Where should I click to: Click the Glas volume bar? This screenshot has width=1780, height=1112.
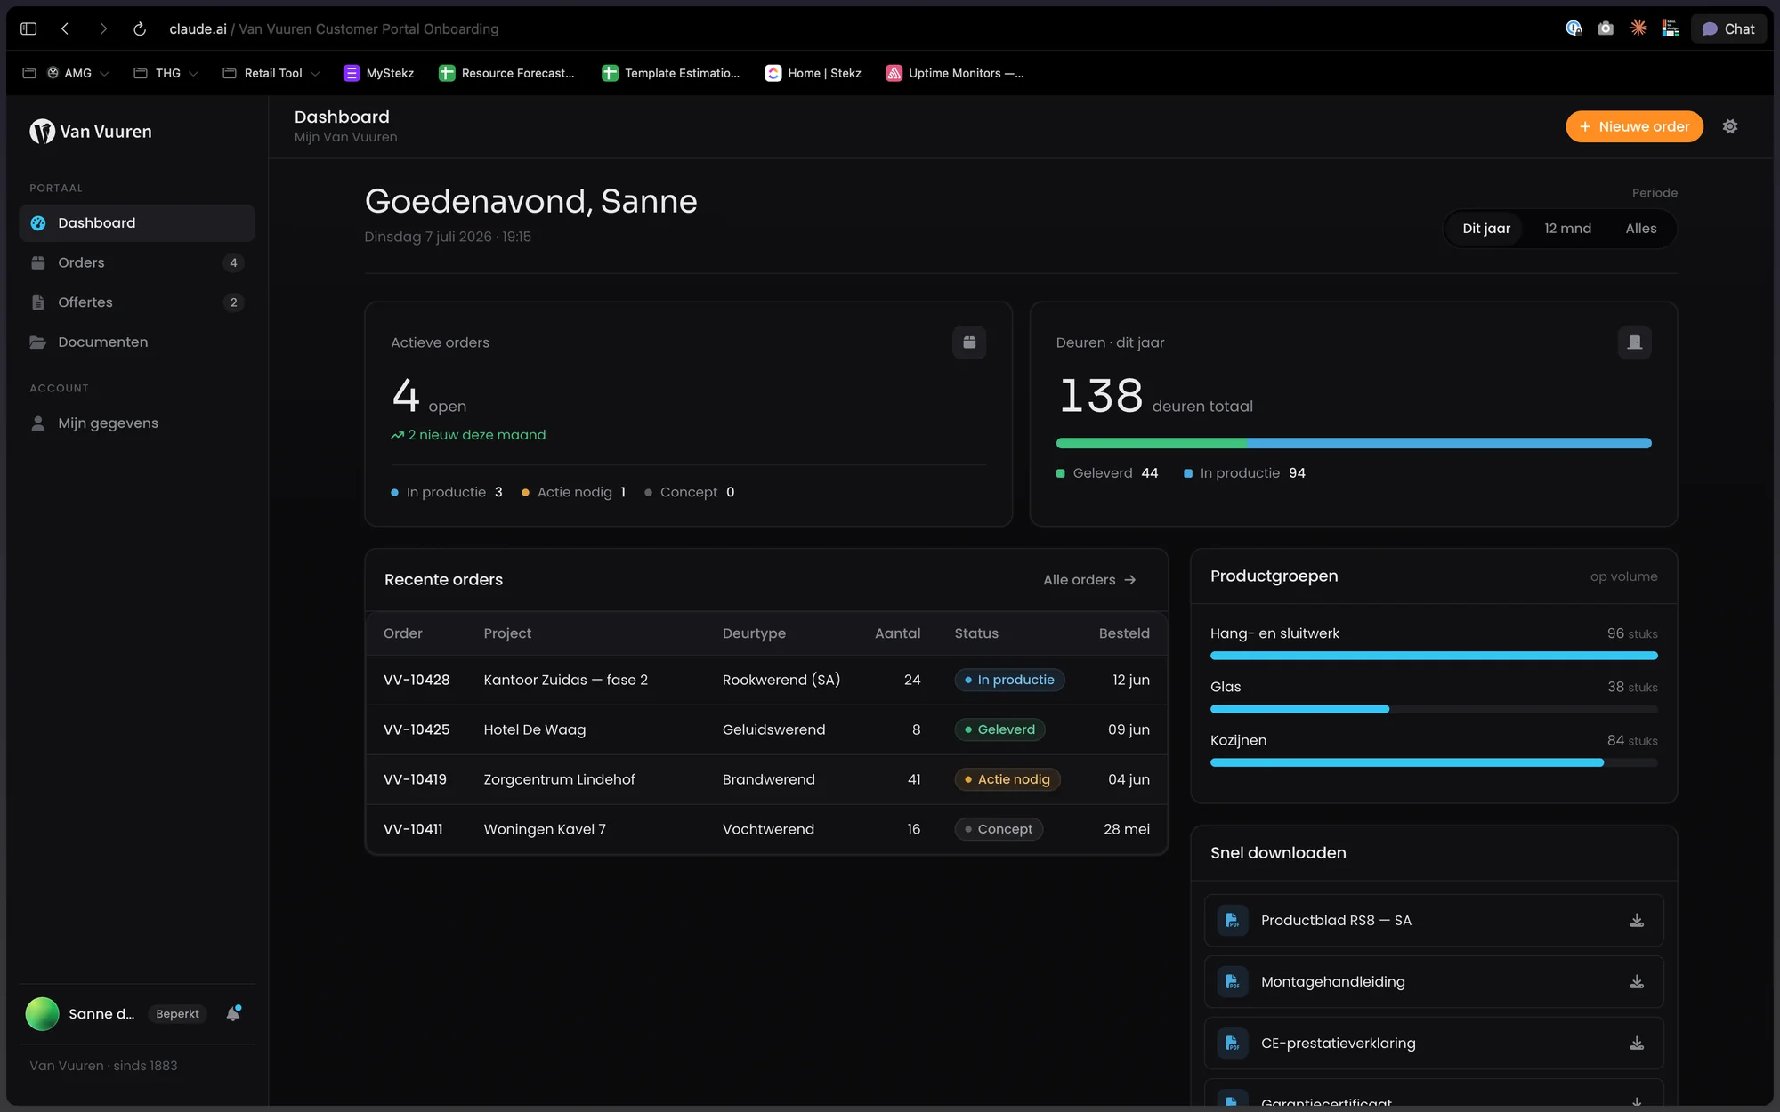pyautogui.click(x=1434, y=709)
